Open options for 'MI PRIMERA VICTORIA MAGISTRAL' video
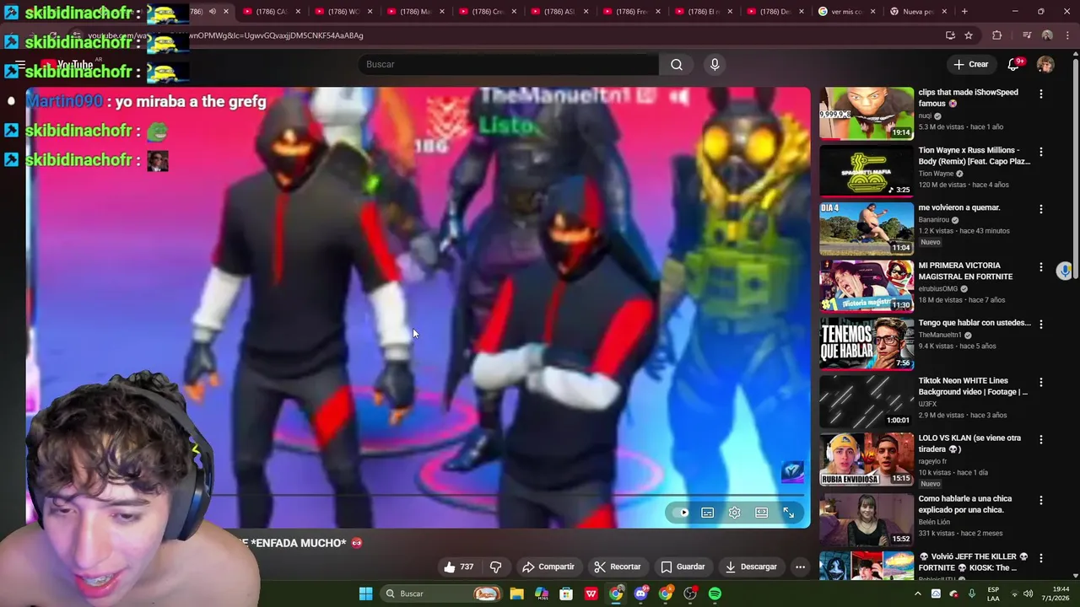Image resolution: width=1080 pixels, height=607 pixels. [x=1041, y=267]
